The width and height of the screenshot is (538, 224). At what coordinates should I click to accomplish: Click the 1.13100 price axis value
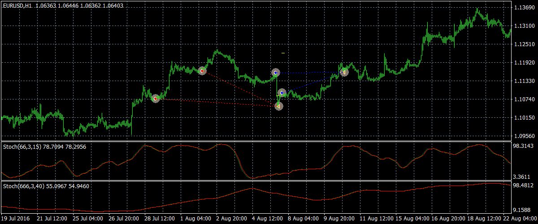click(x=525, y=26)
